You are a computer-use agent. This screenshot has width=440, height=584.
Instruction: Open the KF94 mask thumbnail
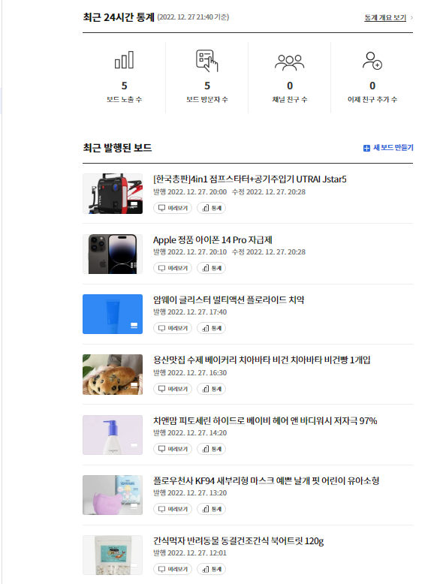point(113,495)
